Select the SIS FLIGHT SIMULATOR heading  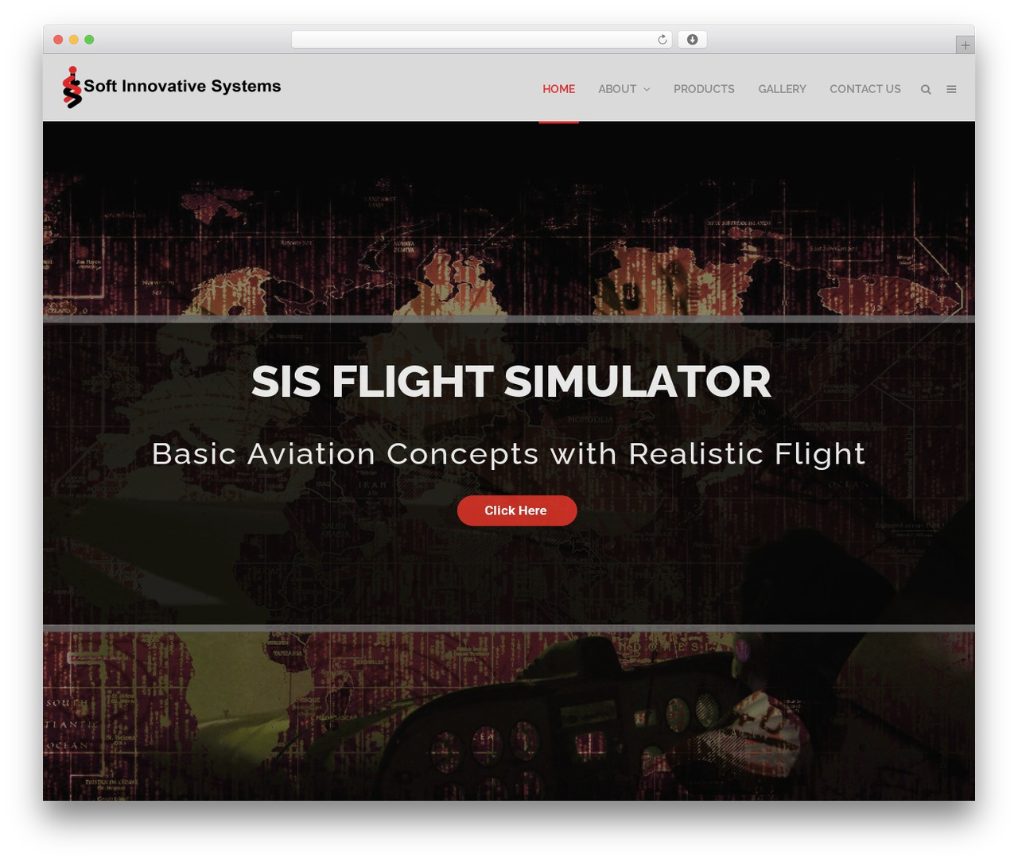tap(511, 382)
